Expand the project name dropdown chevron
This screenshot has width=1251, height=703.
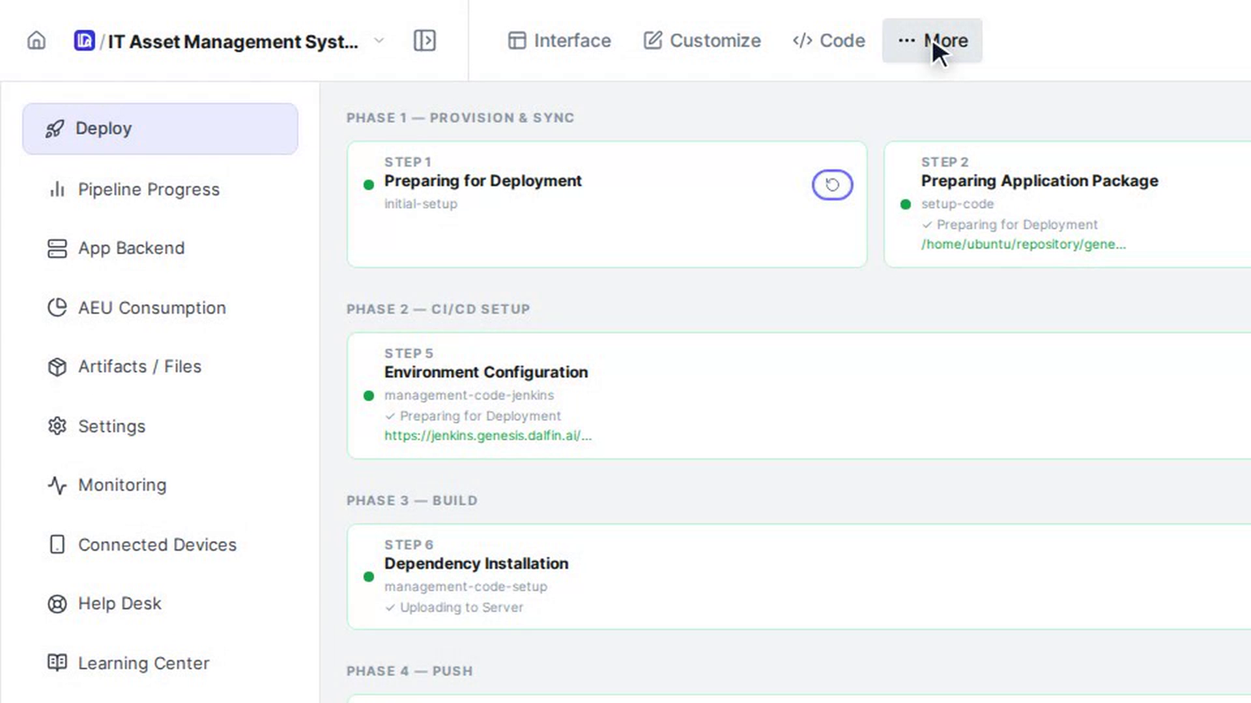(379, 41)
